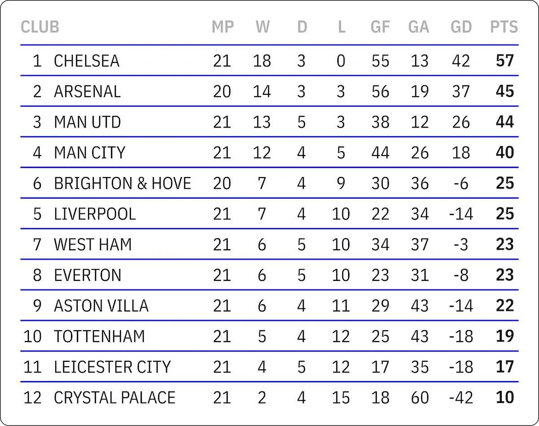Click the MAN CITY team name

point(89,152)
